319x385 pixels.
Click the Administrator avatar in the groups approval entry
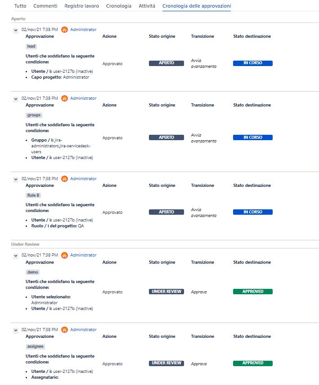click(65, 98)
